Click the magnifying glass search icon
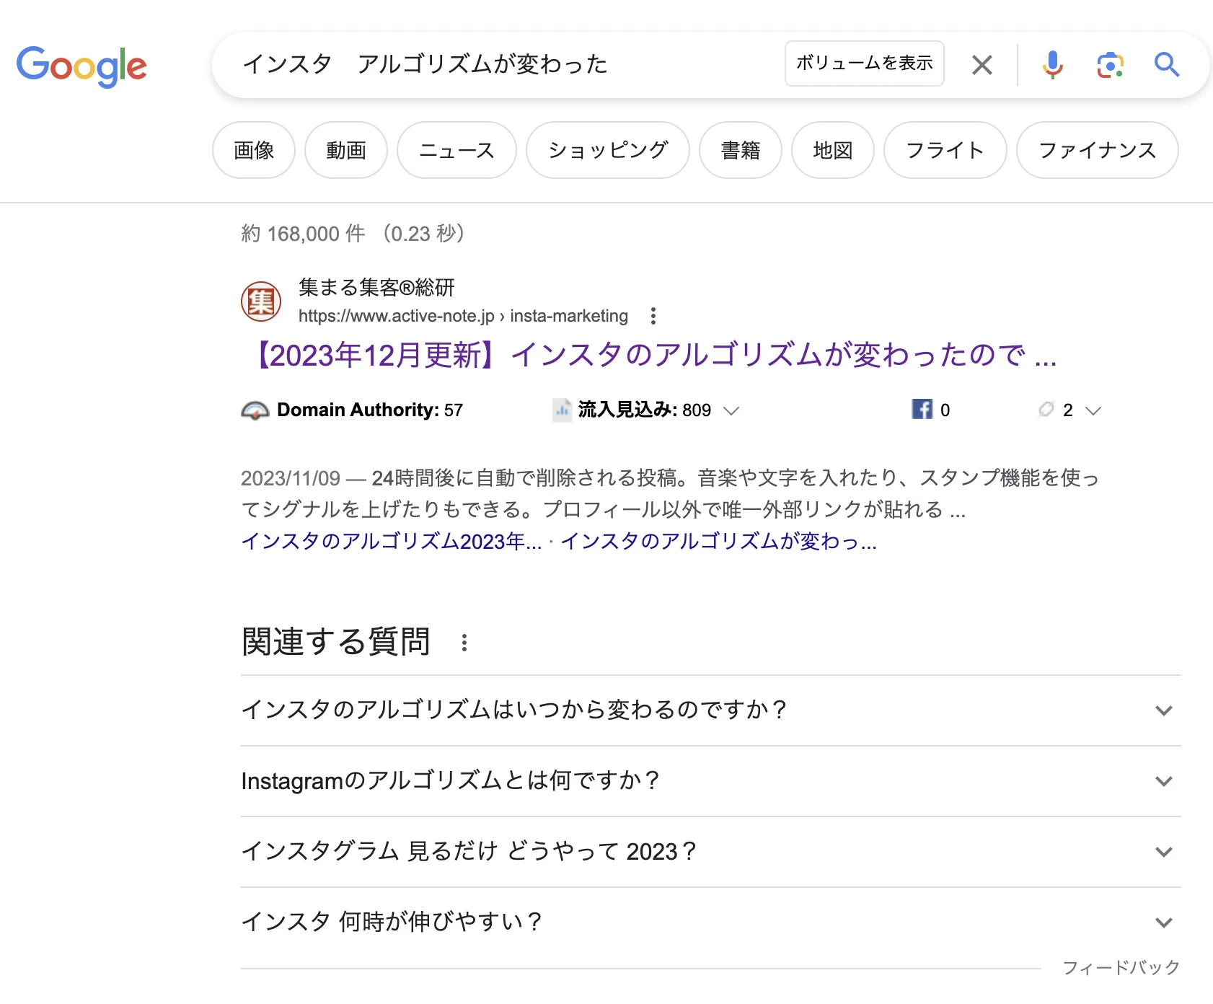The image size is (1213, 1004). pos(1166,65)
